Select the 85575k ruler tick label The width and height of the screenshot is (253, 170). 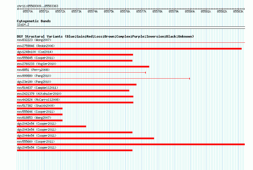(x=109, y=11)
